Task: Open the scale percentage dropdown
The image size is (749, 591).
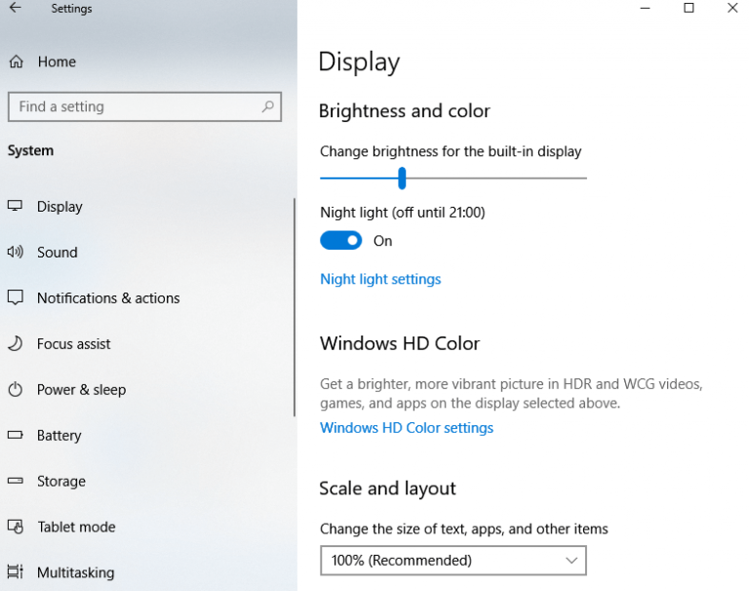Action: (453, 561)
